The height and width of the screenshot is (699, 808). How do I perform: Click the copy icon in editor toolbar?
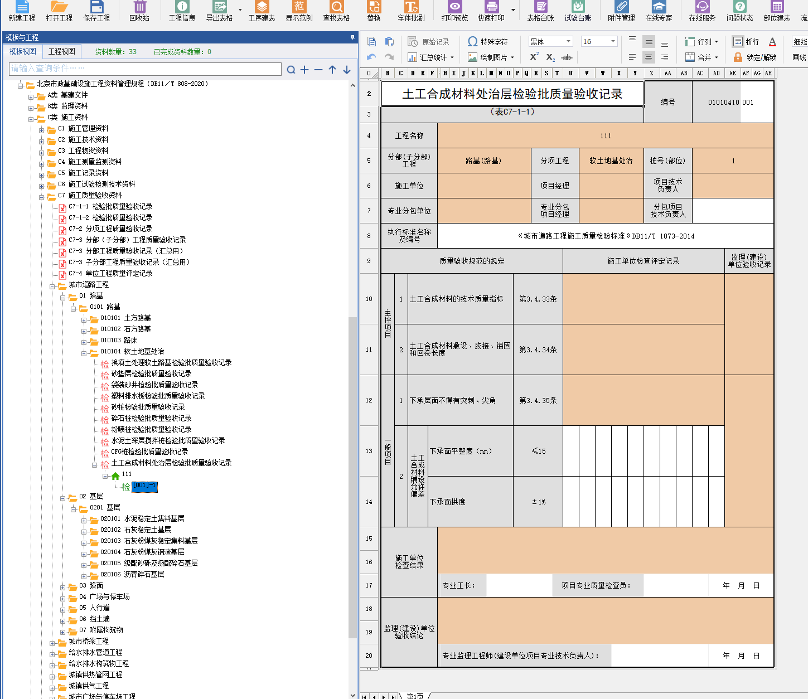372,42
